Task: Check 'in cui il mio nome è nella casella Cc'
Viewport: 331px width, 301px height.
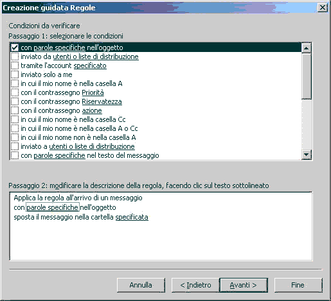Action: tap(15, 119)
